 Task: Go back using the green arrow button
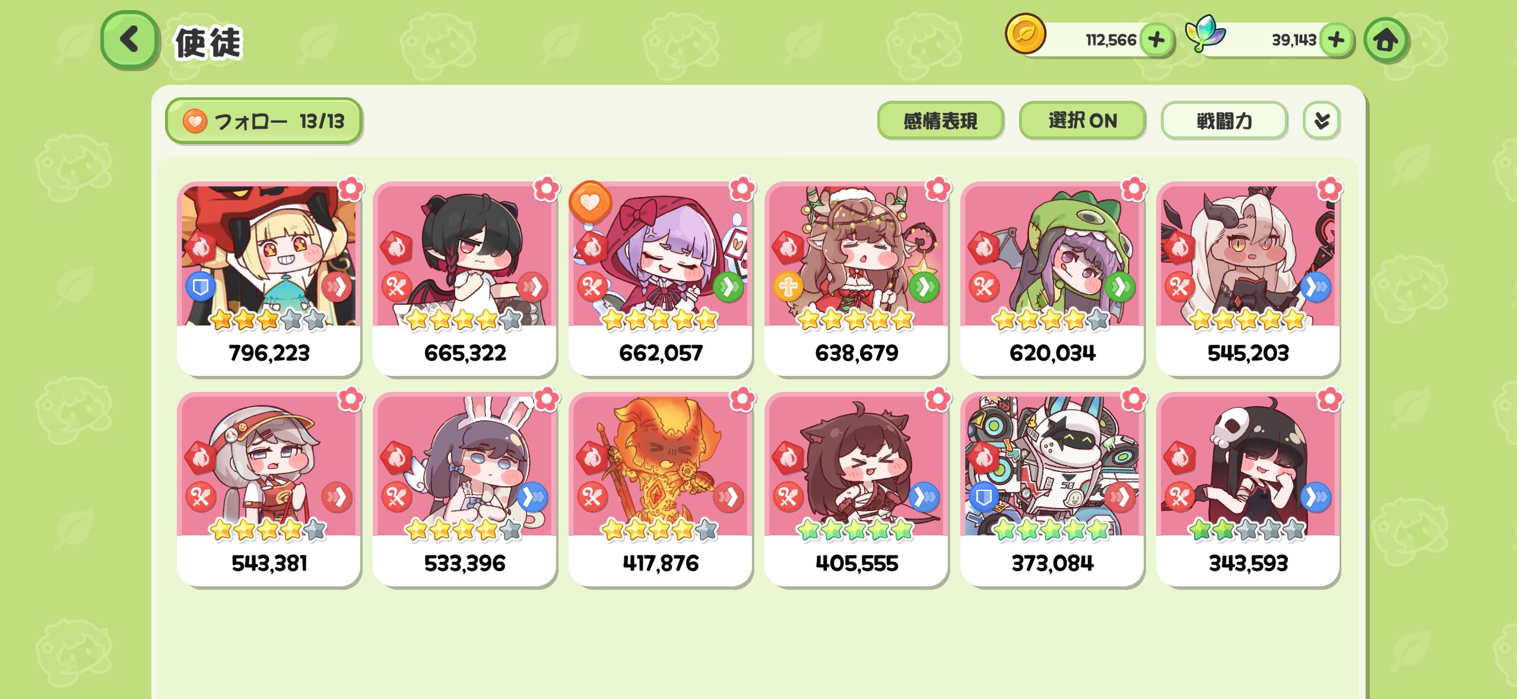pos(129,40)
